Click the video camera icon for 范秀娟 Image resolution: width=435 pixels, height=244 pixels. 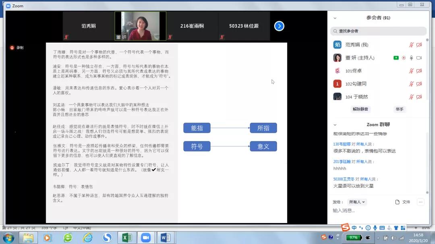[x=419, y=45]
